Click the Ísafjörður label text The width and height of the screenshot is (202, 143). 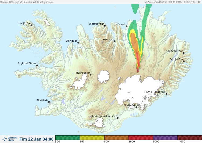[25, 23]
